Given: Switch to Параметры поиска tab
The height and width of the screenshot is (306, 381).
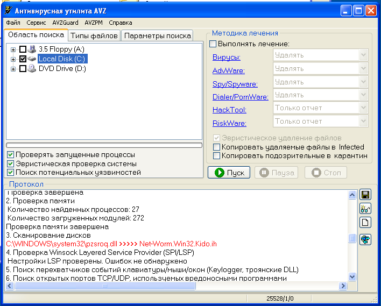Looking at the screenshot, I should [158, 35].
